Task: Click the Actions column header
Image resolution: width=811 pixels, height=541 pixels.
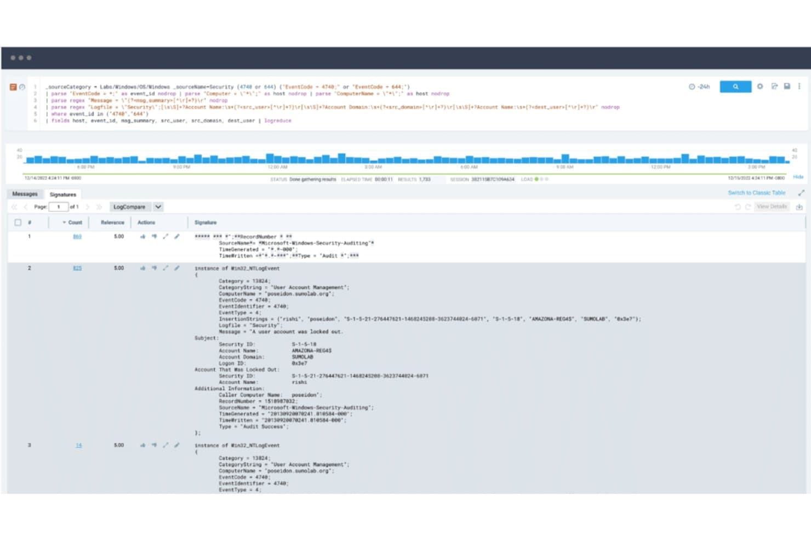Action: click(x=146, y=223)
